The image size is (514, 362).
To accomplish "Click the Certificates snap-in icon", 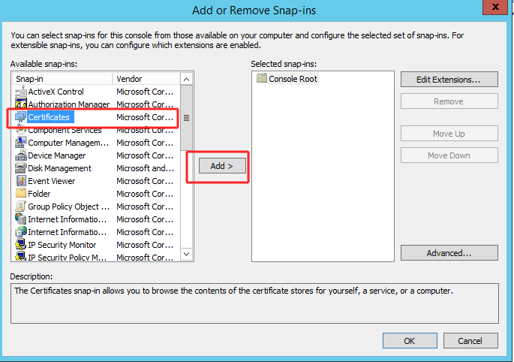I will pyautogui.click(x=20, y=117).
